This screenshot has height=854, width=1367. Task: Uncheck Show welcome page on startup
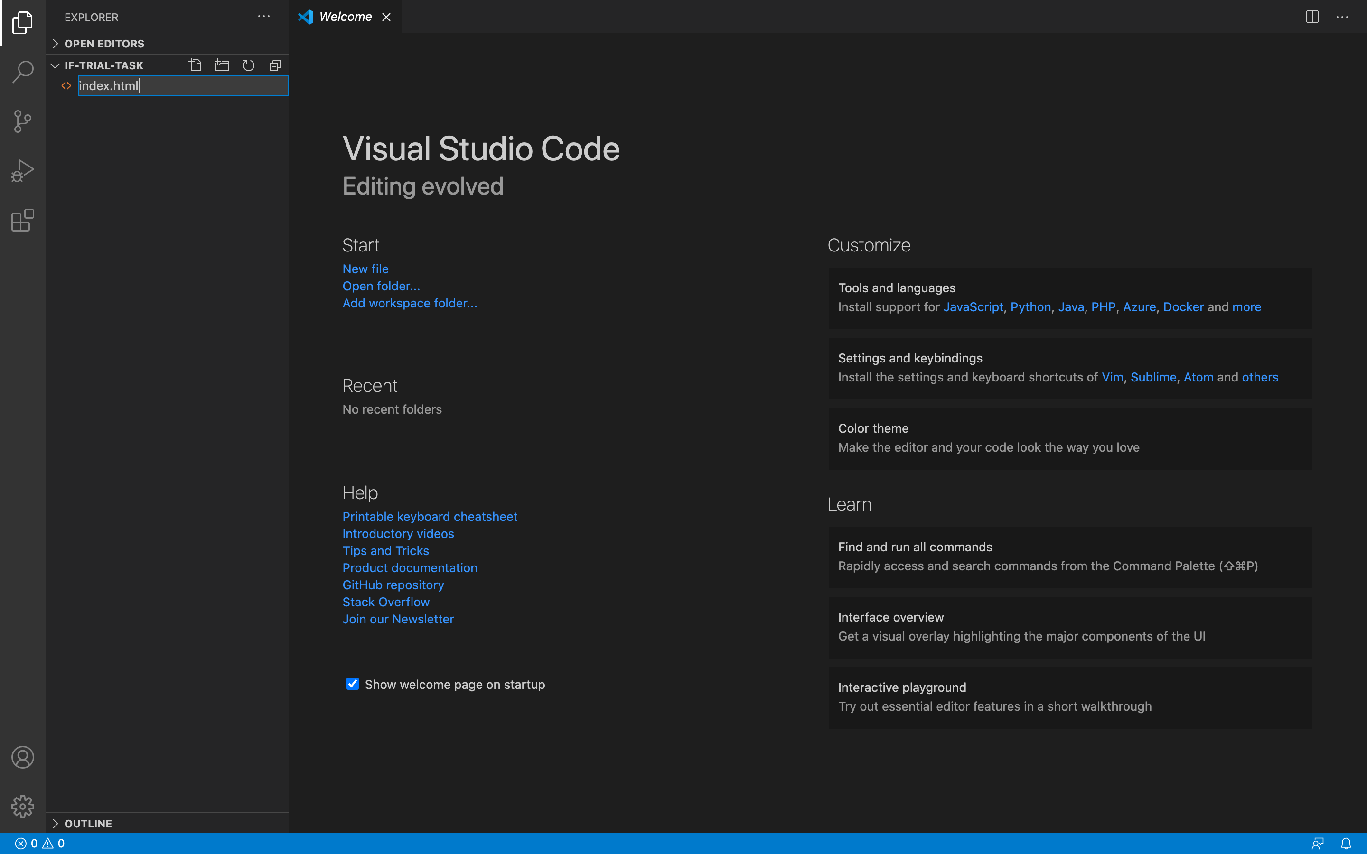tap(353, 684)
